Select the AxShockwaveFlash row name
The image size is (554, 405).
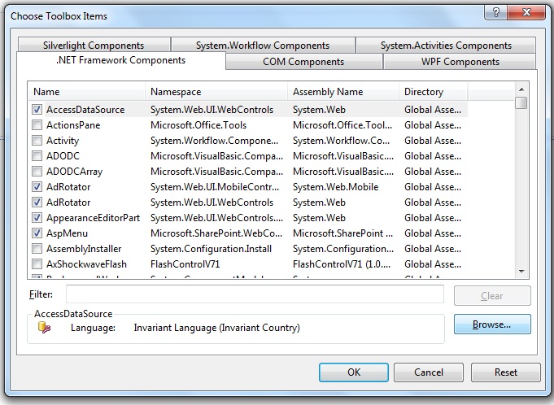86,264
